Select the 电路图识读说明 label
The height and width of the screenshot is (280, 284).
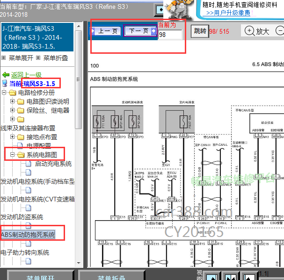pyautogui.click(x=48, y=101)
